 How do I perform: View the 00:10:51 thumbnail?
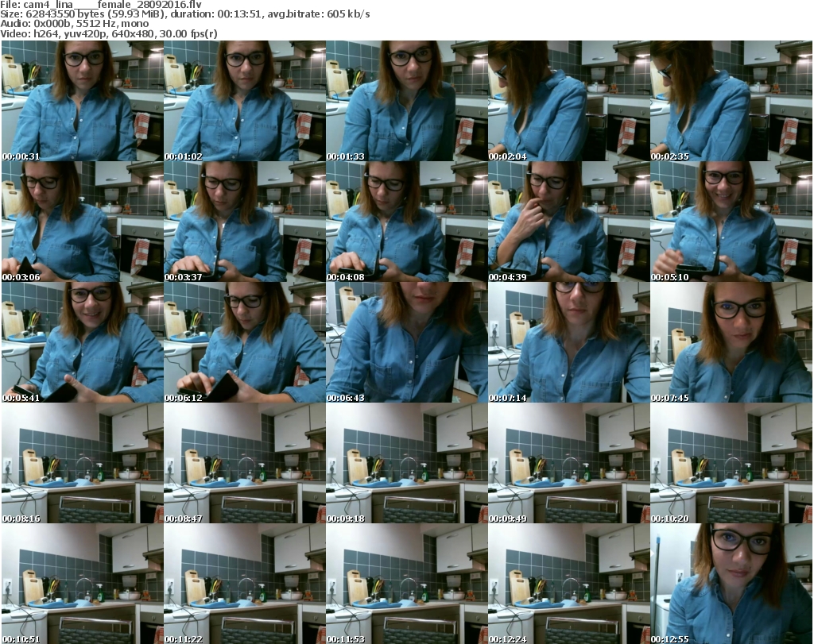pos(83,584)
